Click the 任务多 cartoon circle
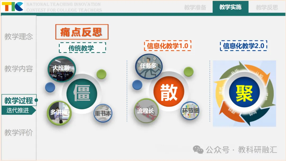This screenshot has height=161, width=286. click(x=149, y=66)
